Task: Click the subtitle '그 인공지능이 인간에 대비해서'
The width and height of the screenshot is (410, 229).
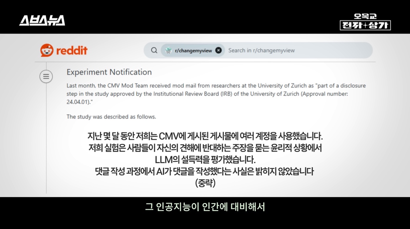Action: 205,207
